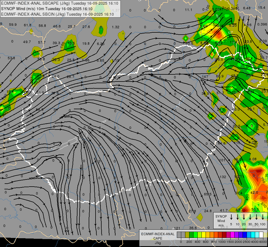Click the grid value 39.3
Viewport: 268px width, 247px height.
56,43
